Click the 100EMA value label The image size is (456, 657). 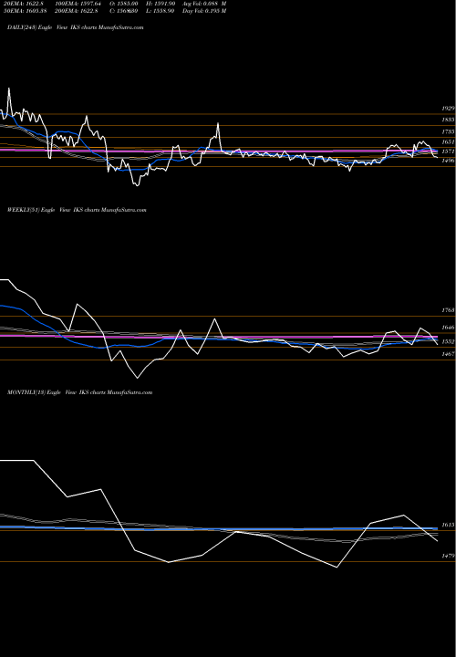coord(78,4)
